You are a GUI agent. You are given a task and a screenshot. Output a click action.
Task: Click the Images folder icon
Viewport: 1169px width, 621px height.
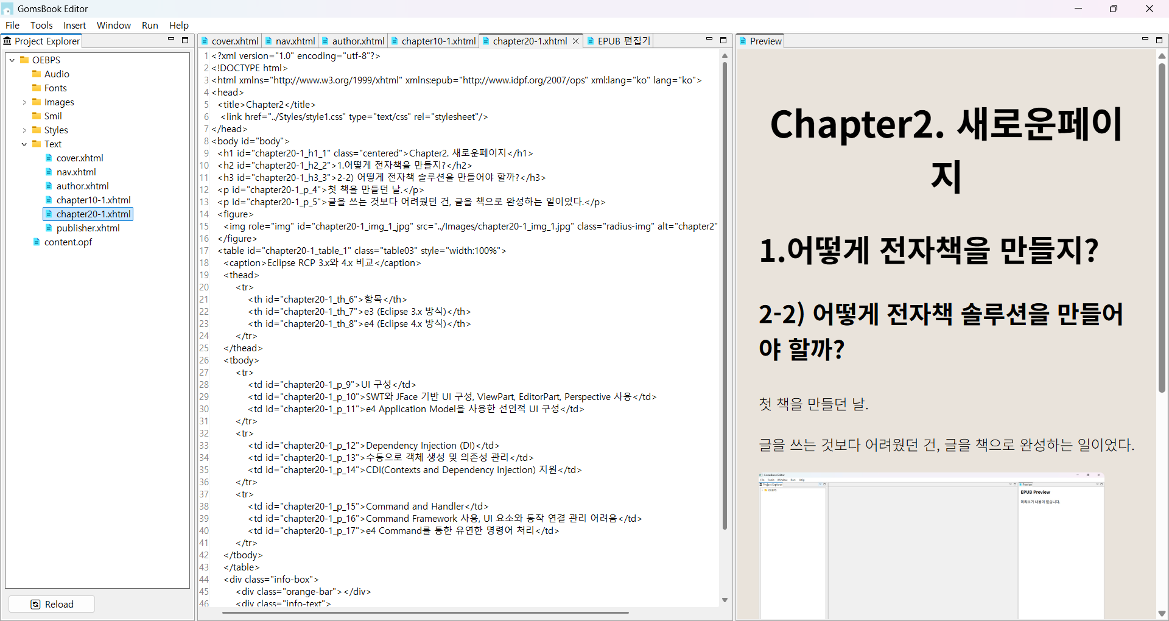pyautogui.click(x=37, y=102)
